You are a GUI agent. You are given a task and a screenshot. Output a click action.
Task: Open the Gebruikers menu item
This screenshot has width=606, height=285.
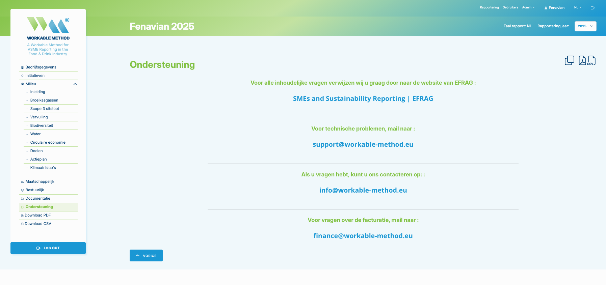point(510,7)
